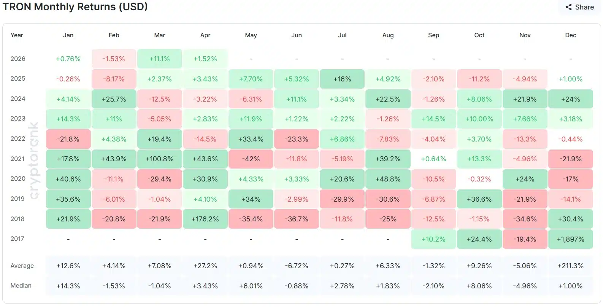Click the +100.8% March 2021 cell
The height and width of the screenshot is (307, 603).
pyautogui.click(x=160, y=159)
